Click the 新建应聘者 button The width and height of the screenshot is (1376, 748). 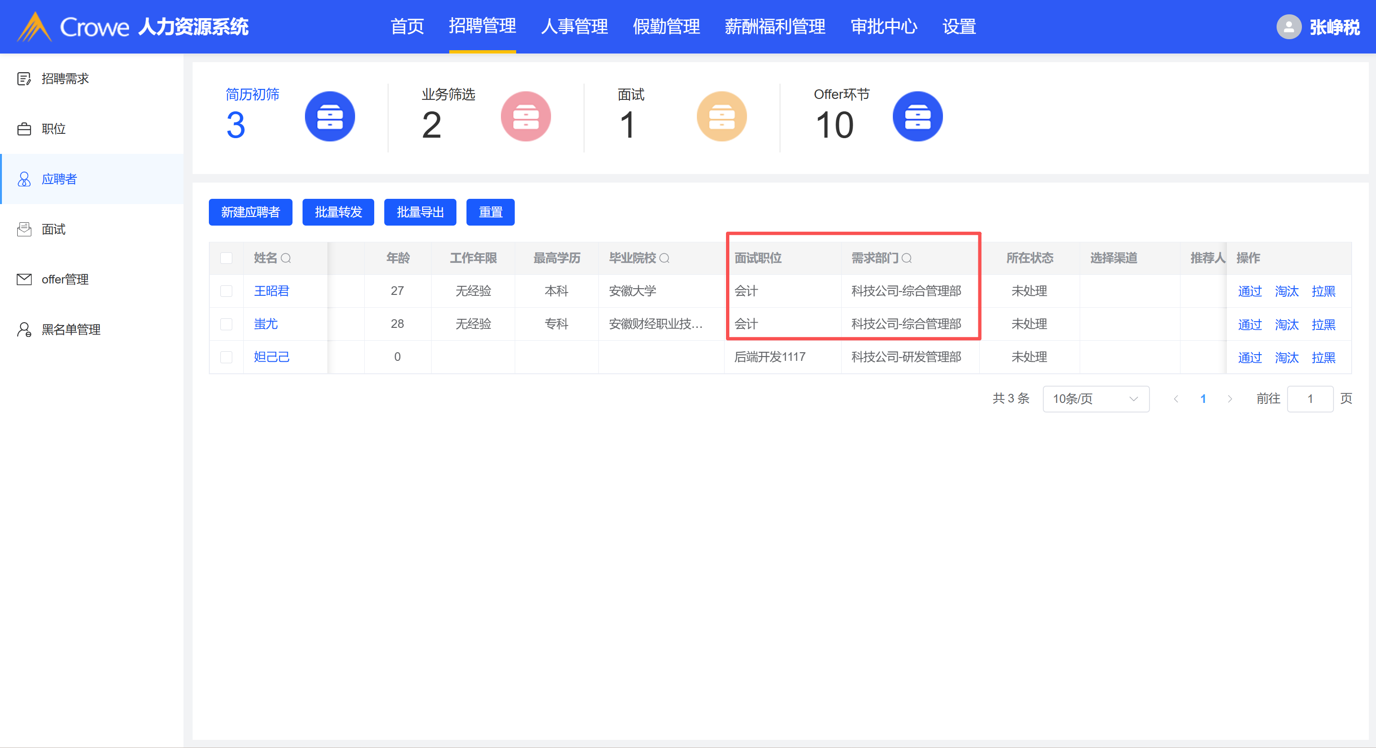coord(250,212)
